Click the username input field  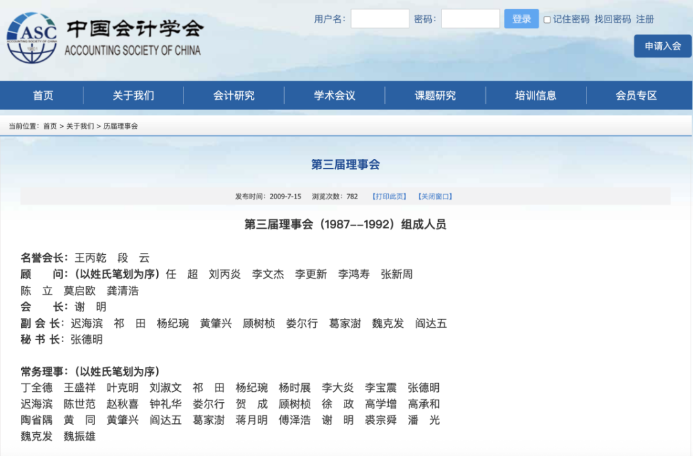click(x=379, y=19)
